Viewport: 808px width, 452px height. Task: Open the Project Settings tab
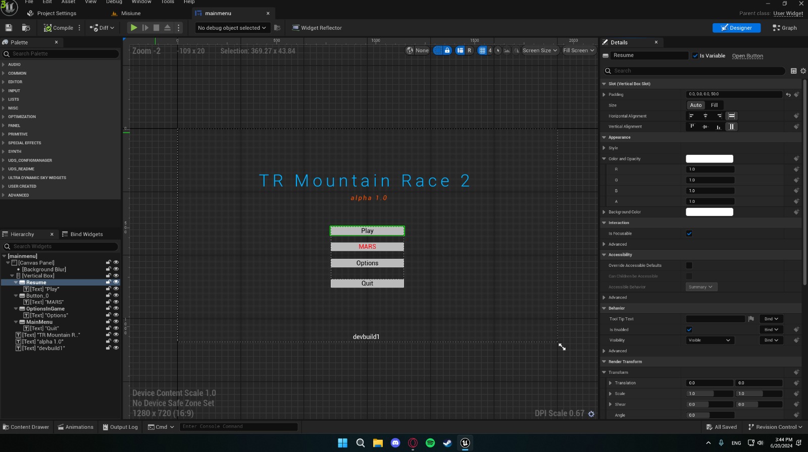click(57, 13)
